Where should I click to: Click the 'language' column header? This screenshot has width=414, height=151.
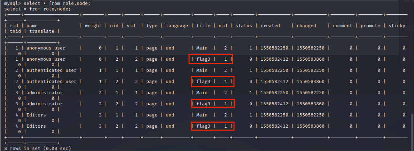point(177,26)
